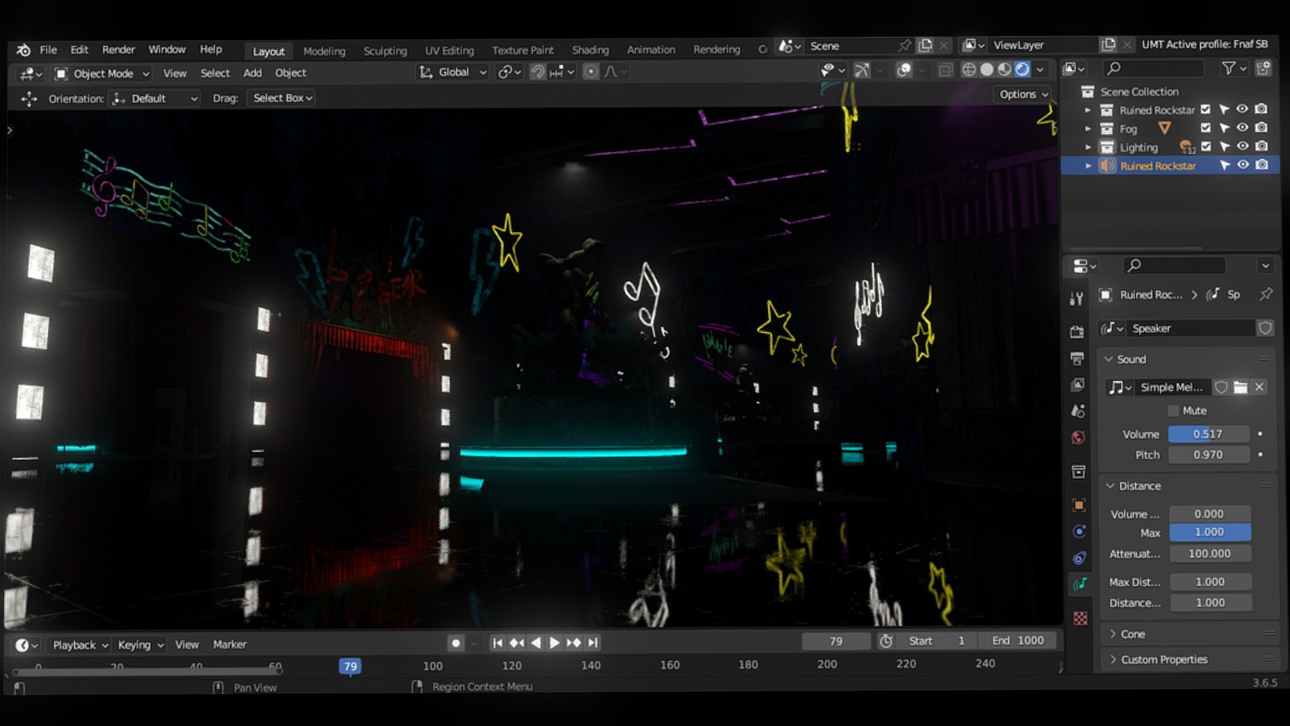The height and width of the screenshot is (726, 1290).
Task: Hide the Lighting collection in viewport
Action: click(x=1243, y=146)
